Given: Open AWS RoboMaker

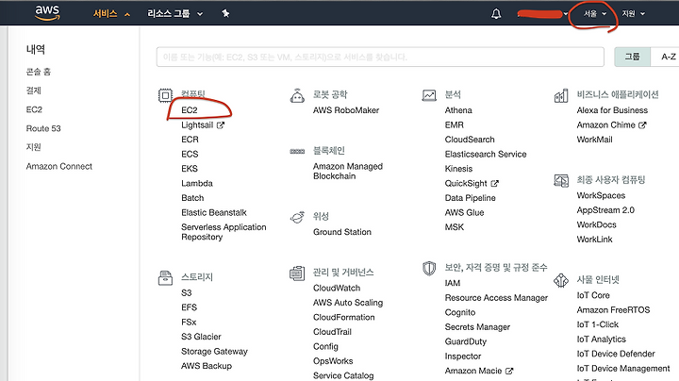Looking at the screenshot, I should click(x=346, y=110).
